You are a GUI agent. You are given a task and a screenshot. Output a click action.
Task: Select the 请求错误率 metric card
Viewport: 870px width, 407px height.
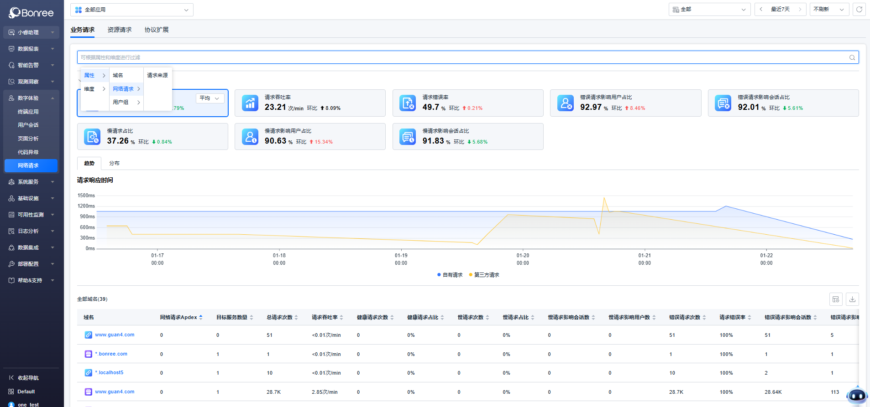467,103
